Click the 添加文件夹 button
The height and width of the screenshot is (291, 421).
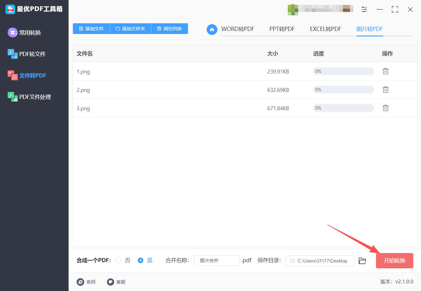point(130,29)
